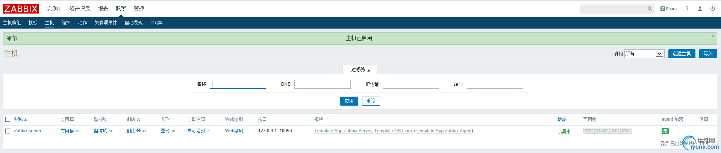Click the logout power icon
The width and height of the screenshot is (721, 153).
[x=712, y=9]
